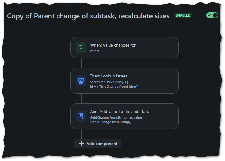Click the connector line above Add component

click(x=82, y=134)
